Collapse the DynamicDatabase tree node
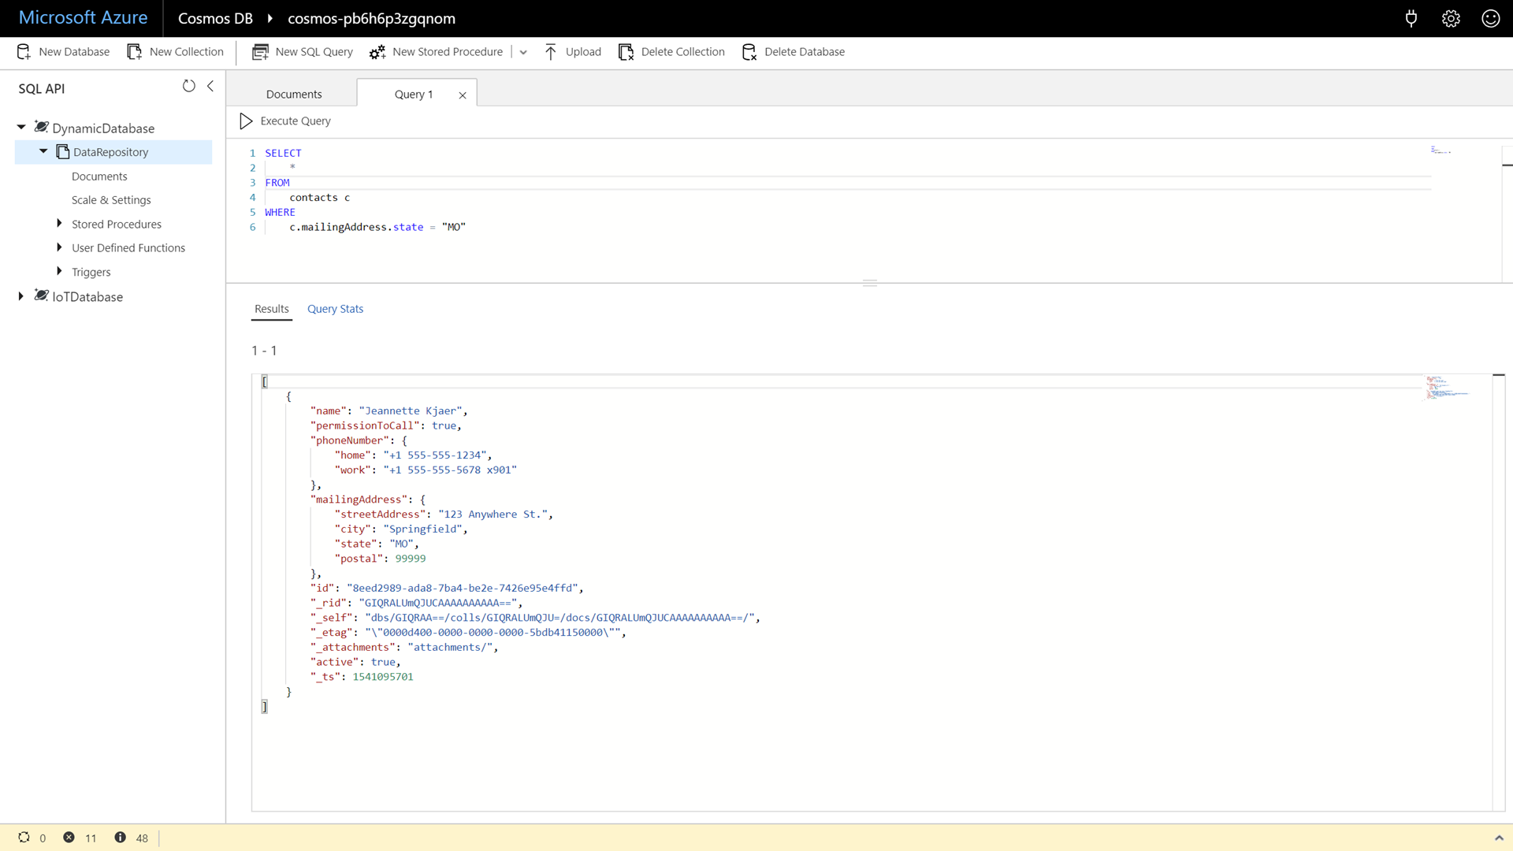Image resolution: width=1513 pixels, height=851 pixels. 22,127
